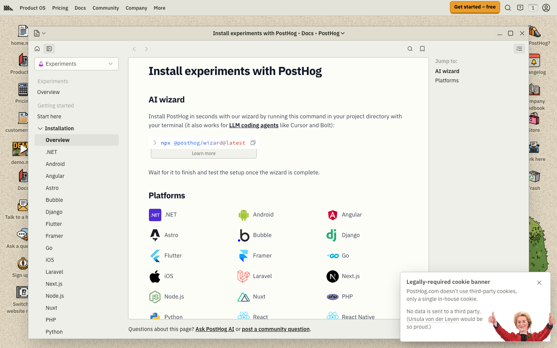The image size is (557, 348).
Task: Open the Community menu
Action: (x=106, y=8)
